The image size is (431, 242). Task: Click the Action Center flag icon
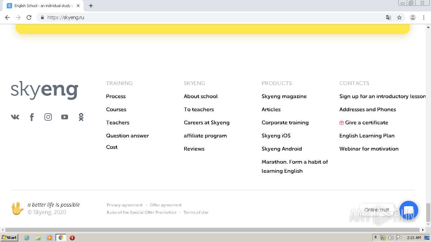click(399, 238)
